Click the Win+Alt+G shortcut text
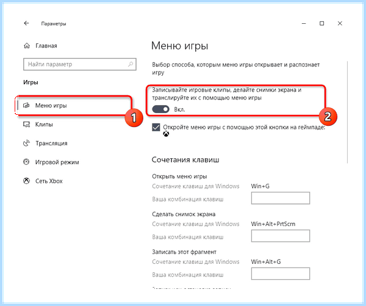The width and height of the screenshot is (366, 306). point(266,261)
